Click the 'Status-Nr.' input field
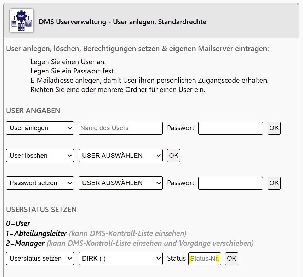Image resolution: width=303 pixels, height=277 pixels. click(205, 259)
